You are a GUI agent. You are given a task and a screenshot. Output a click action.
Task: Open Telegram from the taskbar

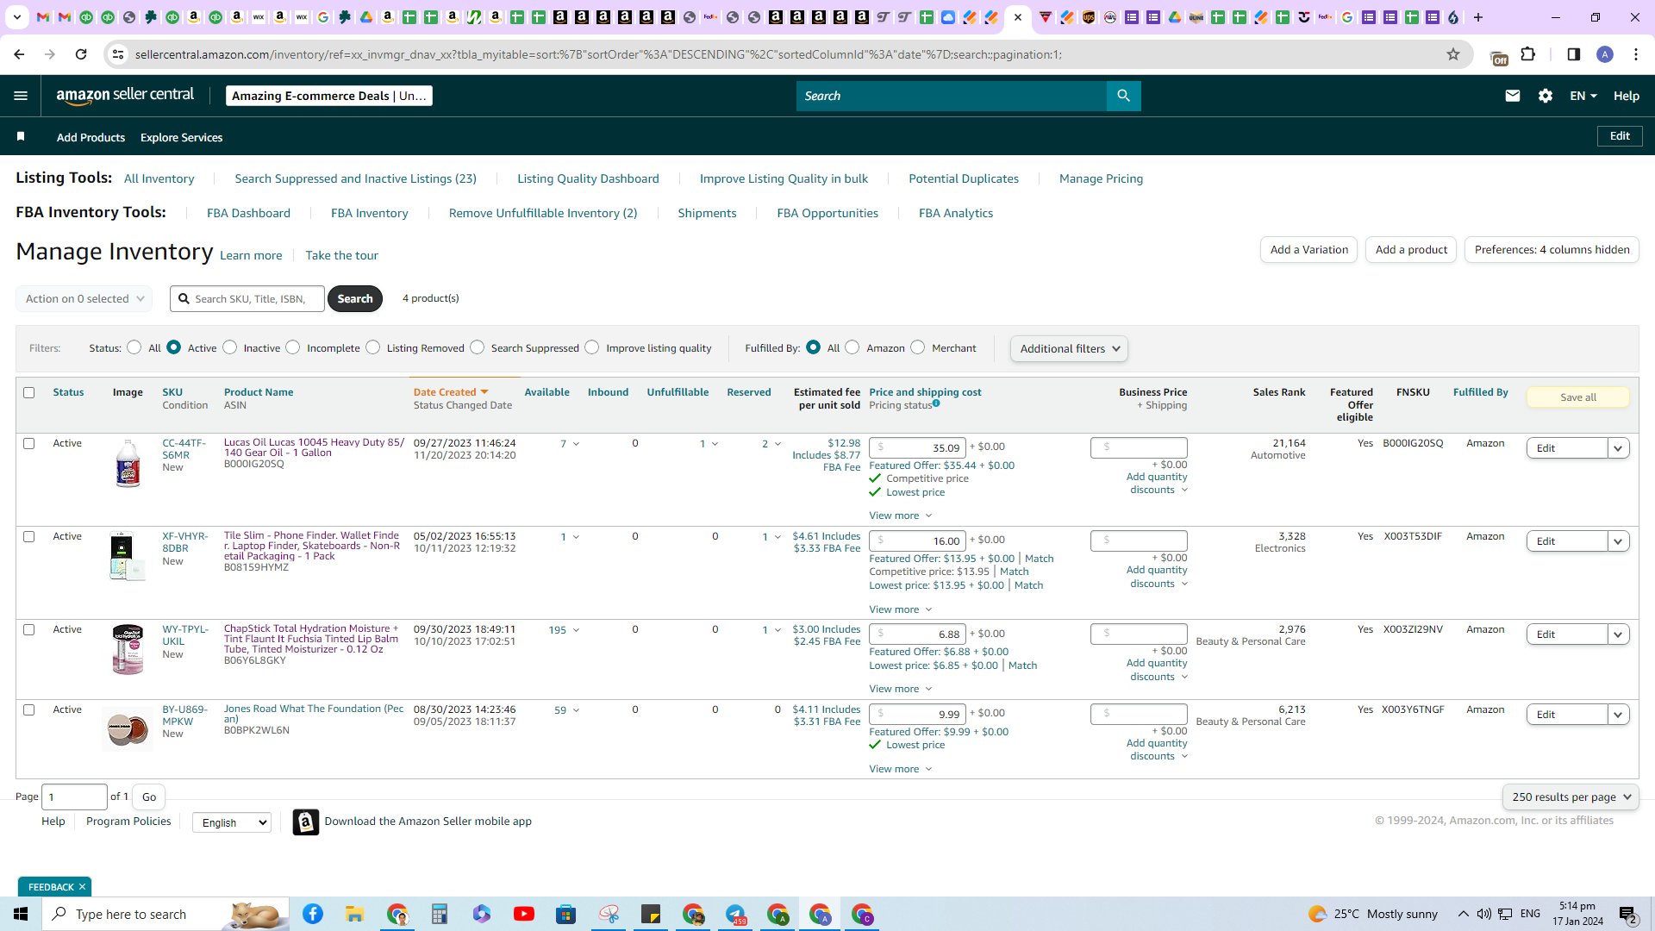click(736, 914)
